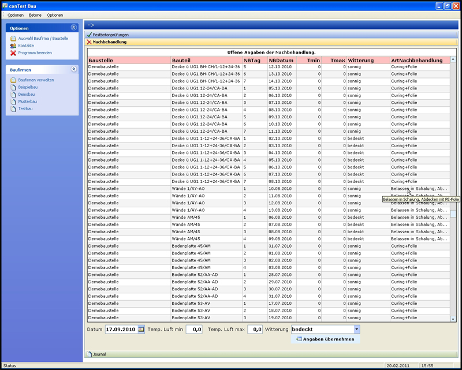Viewport: 462px width, 370px height.
Task: Click the conTest Bau title bar app icon
Action: point(5,6)
